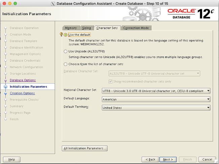Click the Management Options step label
Screen dimensions: 219x164
25,54
